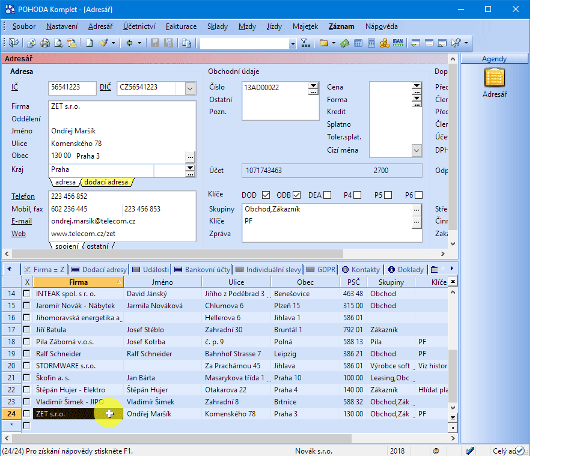Enable the P4 key checkbox
The image size is (571, 456).
tap(357, 195)
